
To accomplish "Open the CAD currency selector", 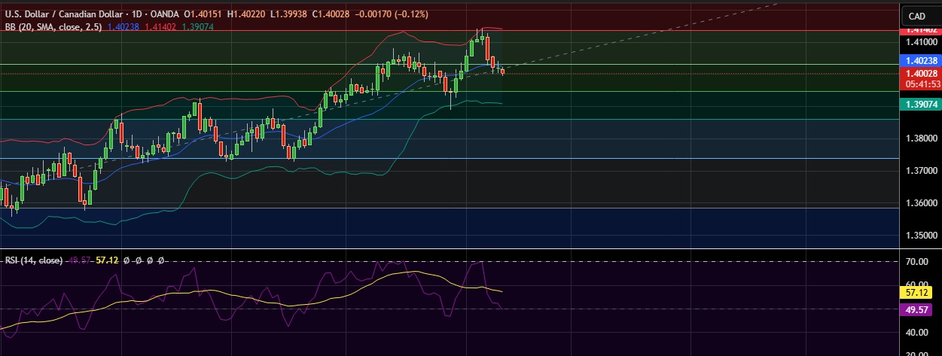I will point(916,16).
